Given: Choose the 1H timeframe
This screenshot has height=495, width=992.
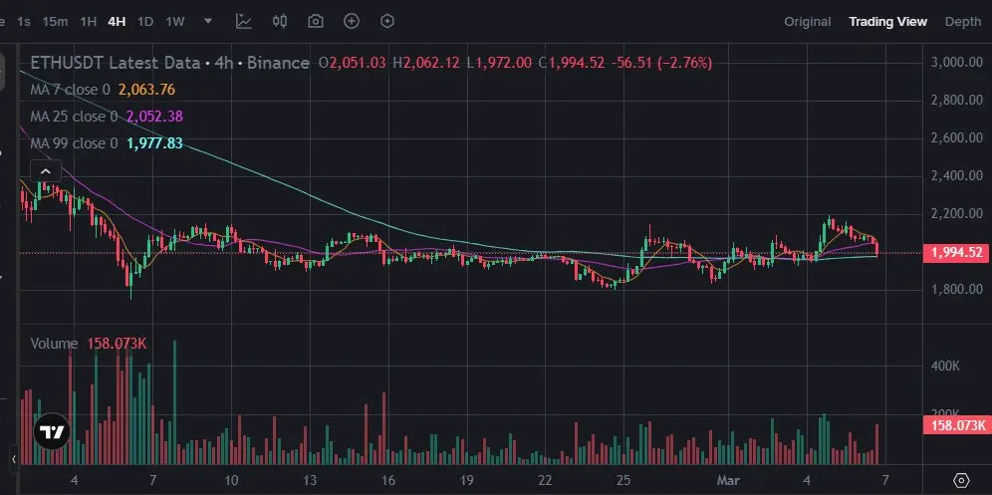Looking at the screenshot, I should pyautogui.click(x=88, y=22).
